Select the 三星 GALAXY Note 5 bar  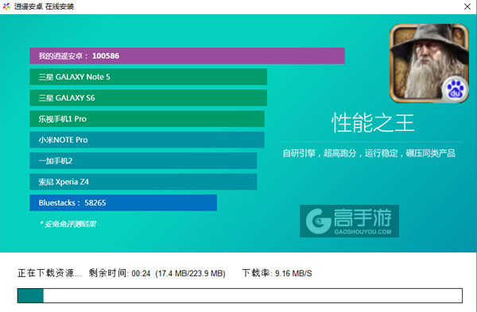tap(148, 77)
